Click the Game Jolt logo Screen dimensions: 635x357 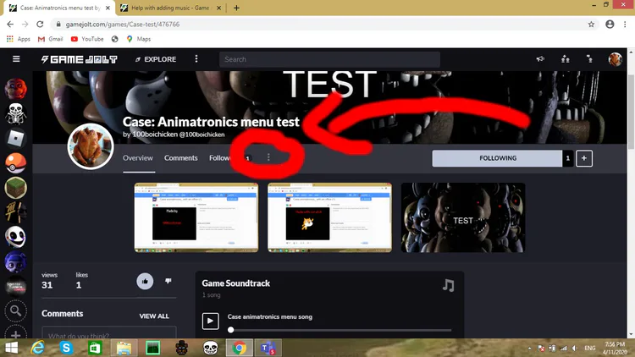(80, 59)
